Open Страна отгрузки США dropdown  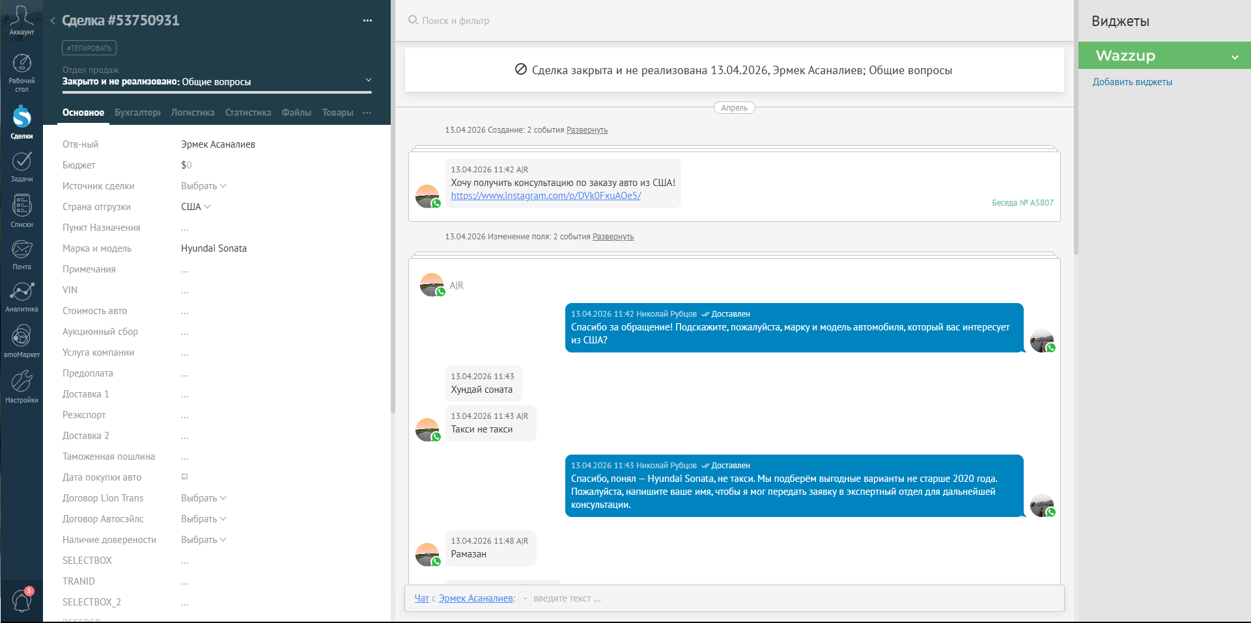tap(196, 207)
